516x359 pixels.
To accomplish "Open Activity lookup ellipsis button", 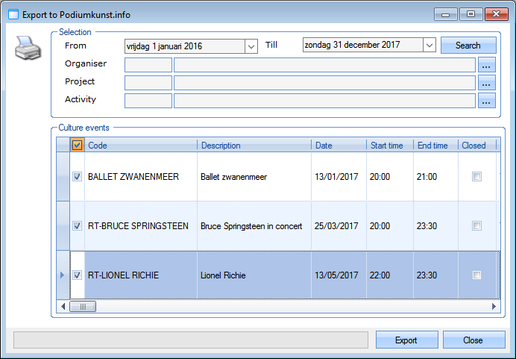I will (487, 101).
